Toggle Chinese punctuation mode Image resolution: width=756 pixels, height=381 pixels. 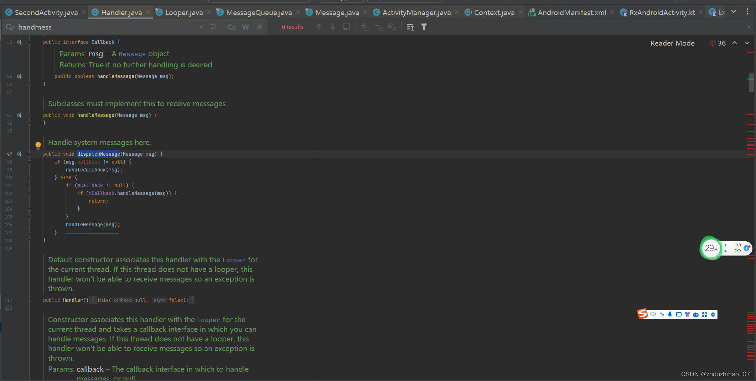[x=662, y=314]
